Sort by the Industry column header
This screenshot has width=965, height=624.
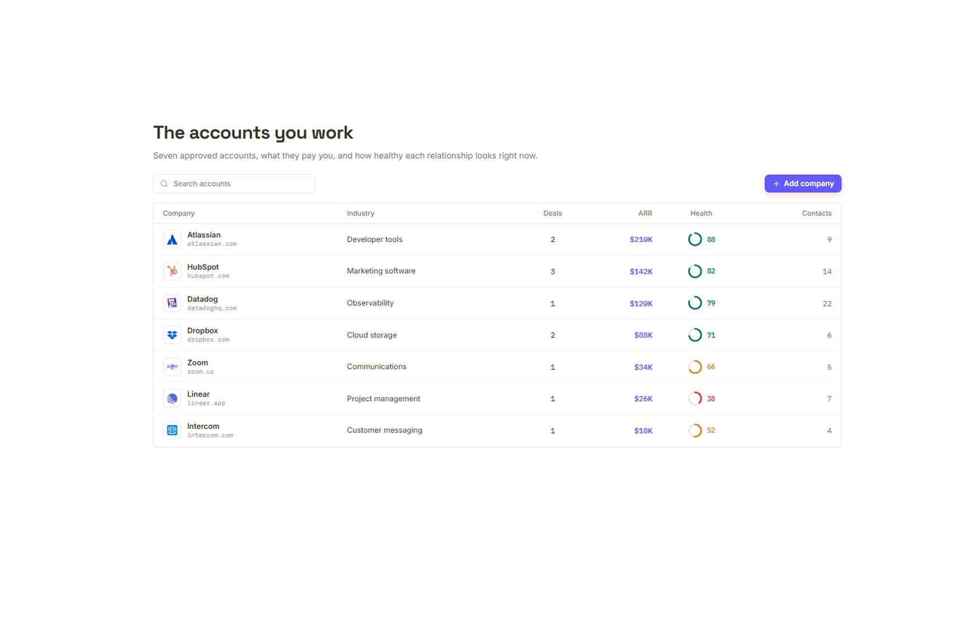pyautogui.click(x=360, y=213)
